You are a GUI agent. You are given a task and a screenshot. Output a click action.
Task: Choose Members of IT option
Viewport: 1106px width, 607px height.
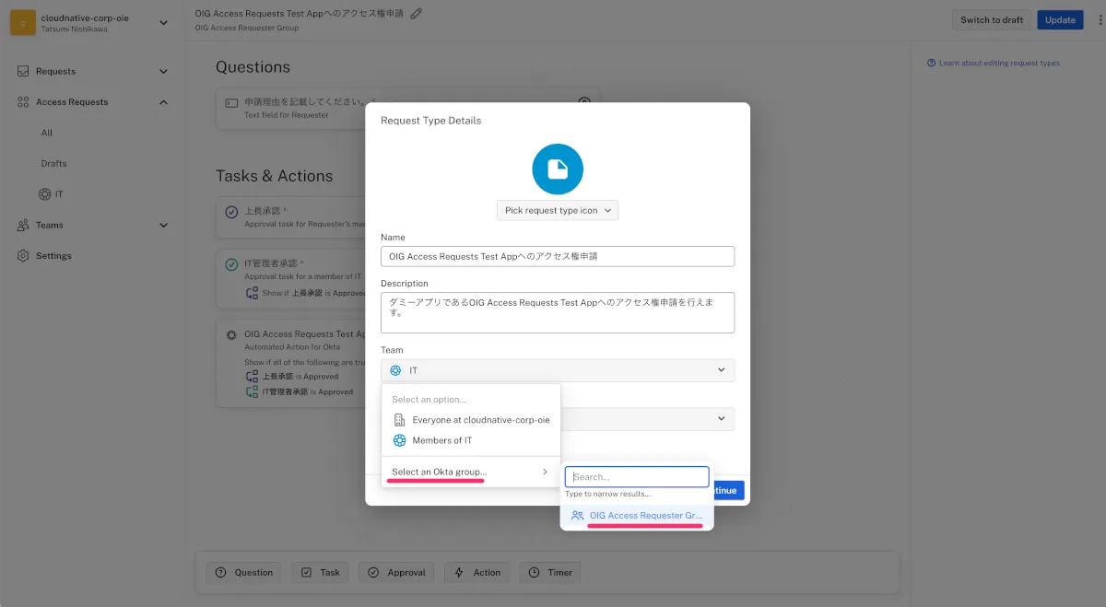(442, 440)
